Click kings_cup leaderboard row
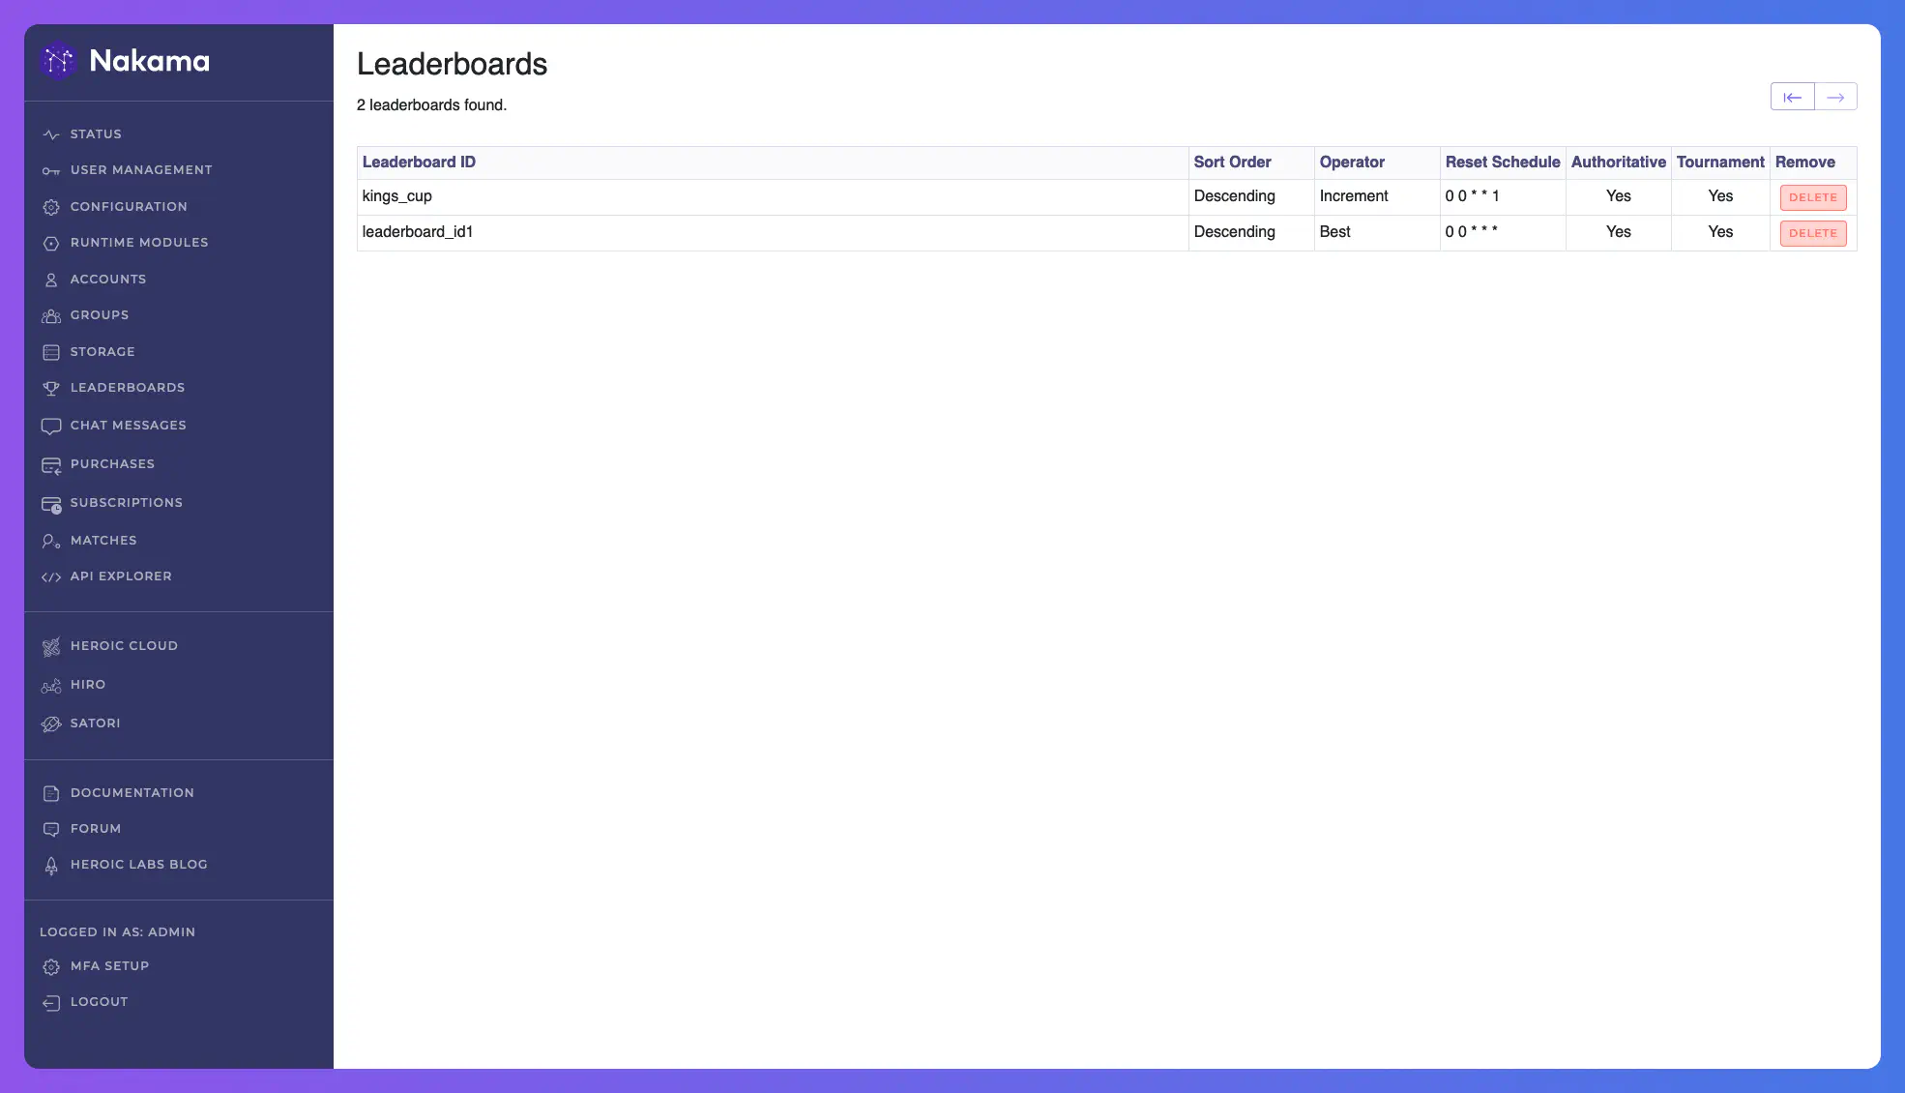The width and height of the screenshot is (1905, 1093). point(772,196)
